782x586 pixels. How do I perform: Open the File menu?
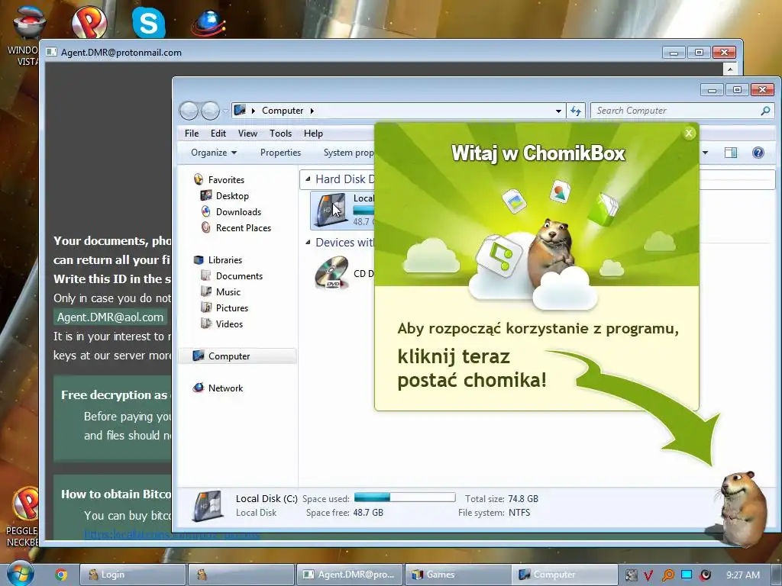pos(192,133)
